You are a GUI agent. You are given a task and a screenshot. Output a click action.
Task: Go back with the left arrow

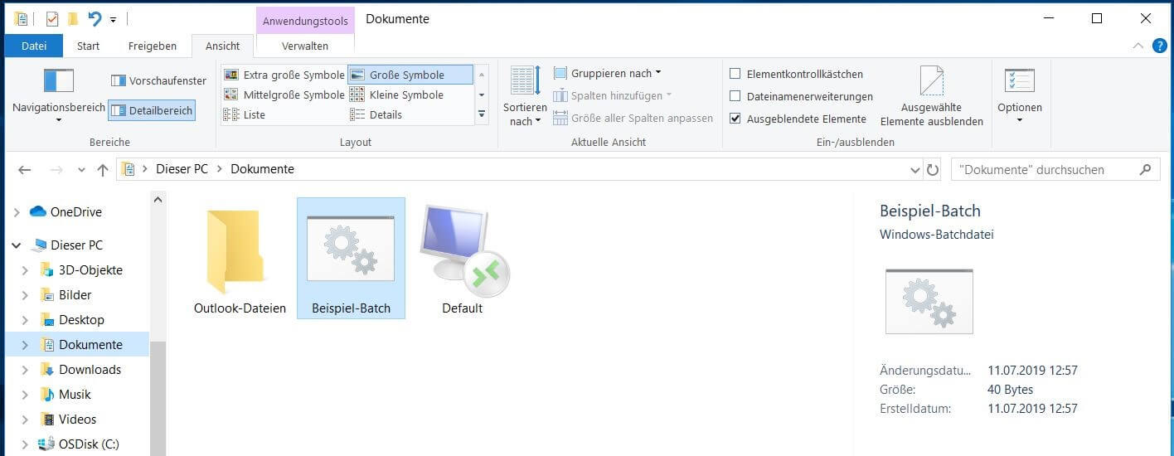tap(25, 170)
